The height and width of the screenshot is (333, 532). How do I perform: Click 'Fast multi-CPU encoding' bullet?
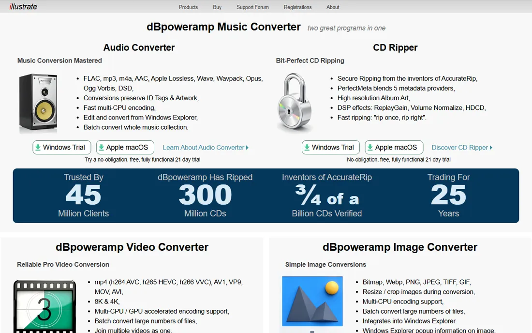[x=119, y=107]
